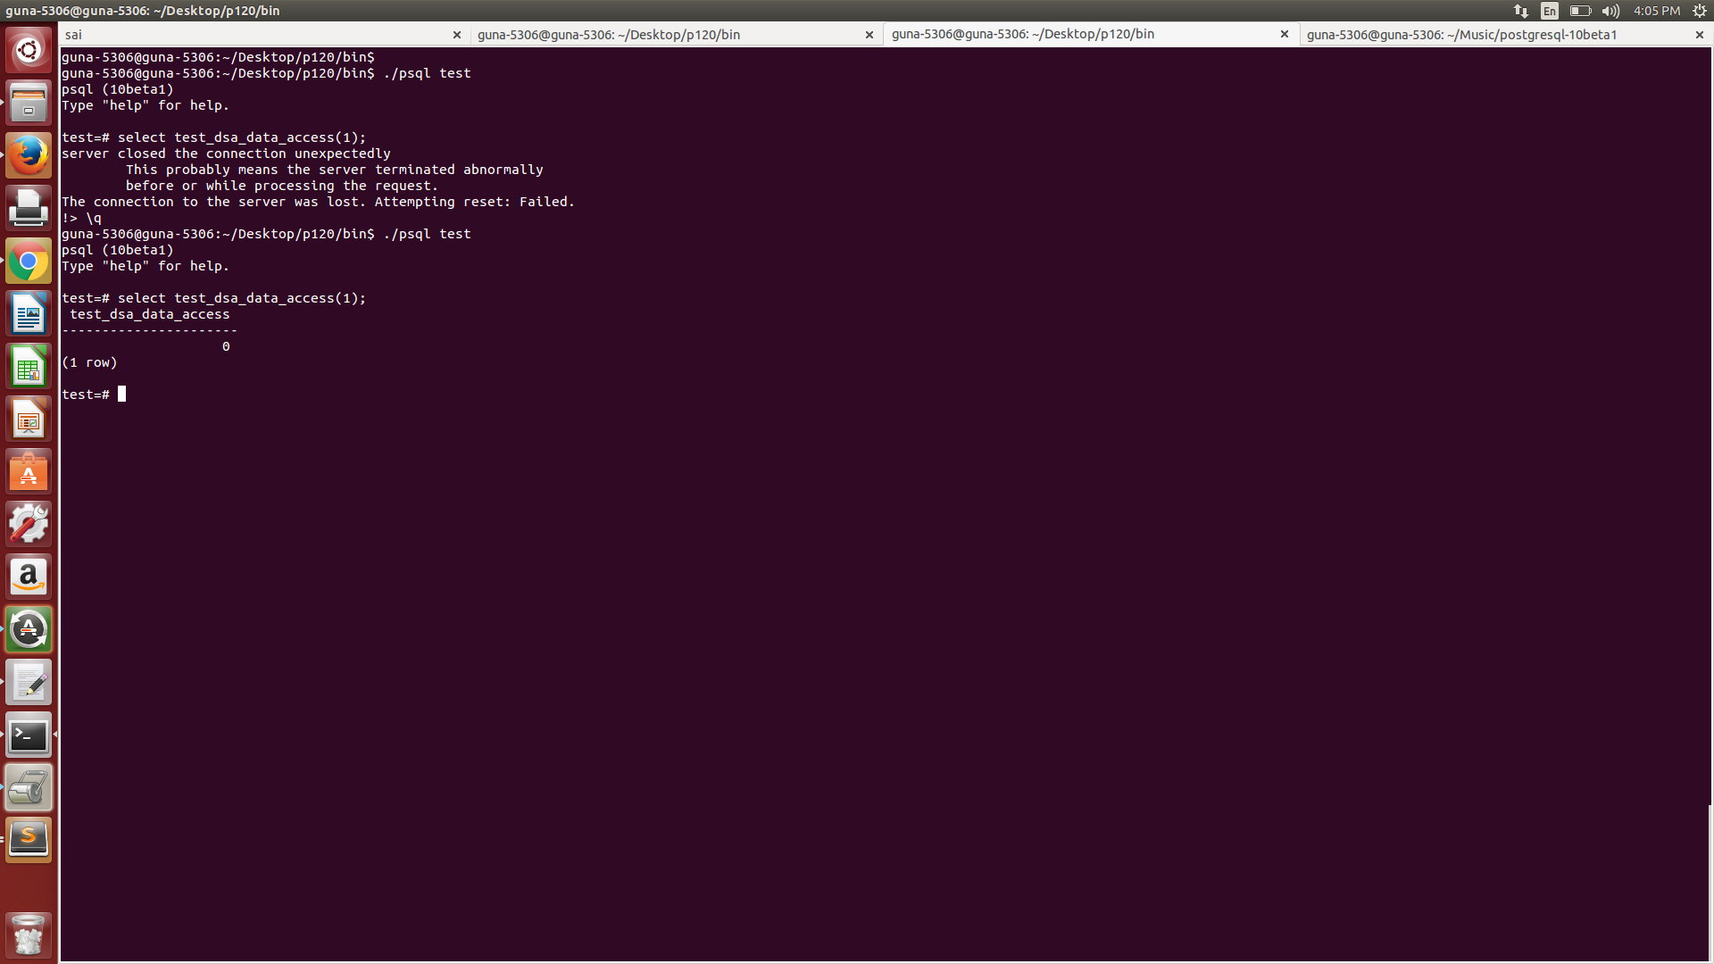The width and height of the screenshot is (1714, 964).
Task: Open the sound volume indicator menu
Action: pos(1610,11)
